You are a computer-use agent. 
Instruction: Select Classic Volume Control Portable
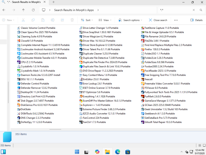36,28
